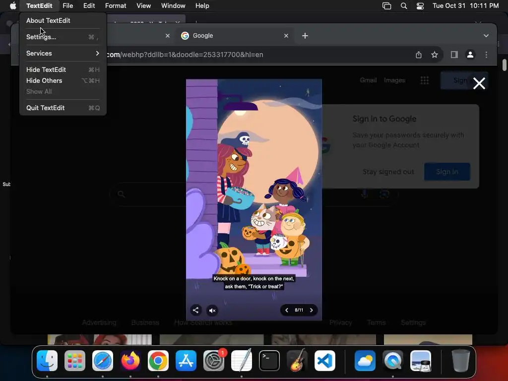The height and width of the screenshot is (381, 508).
Task: Open the Help menu
Action: 202,6
